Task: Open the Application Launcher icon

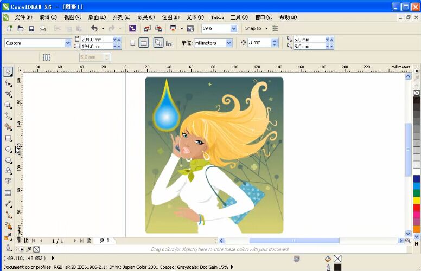Action: click(x=173, y=28)
